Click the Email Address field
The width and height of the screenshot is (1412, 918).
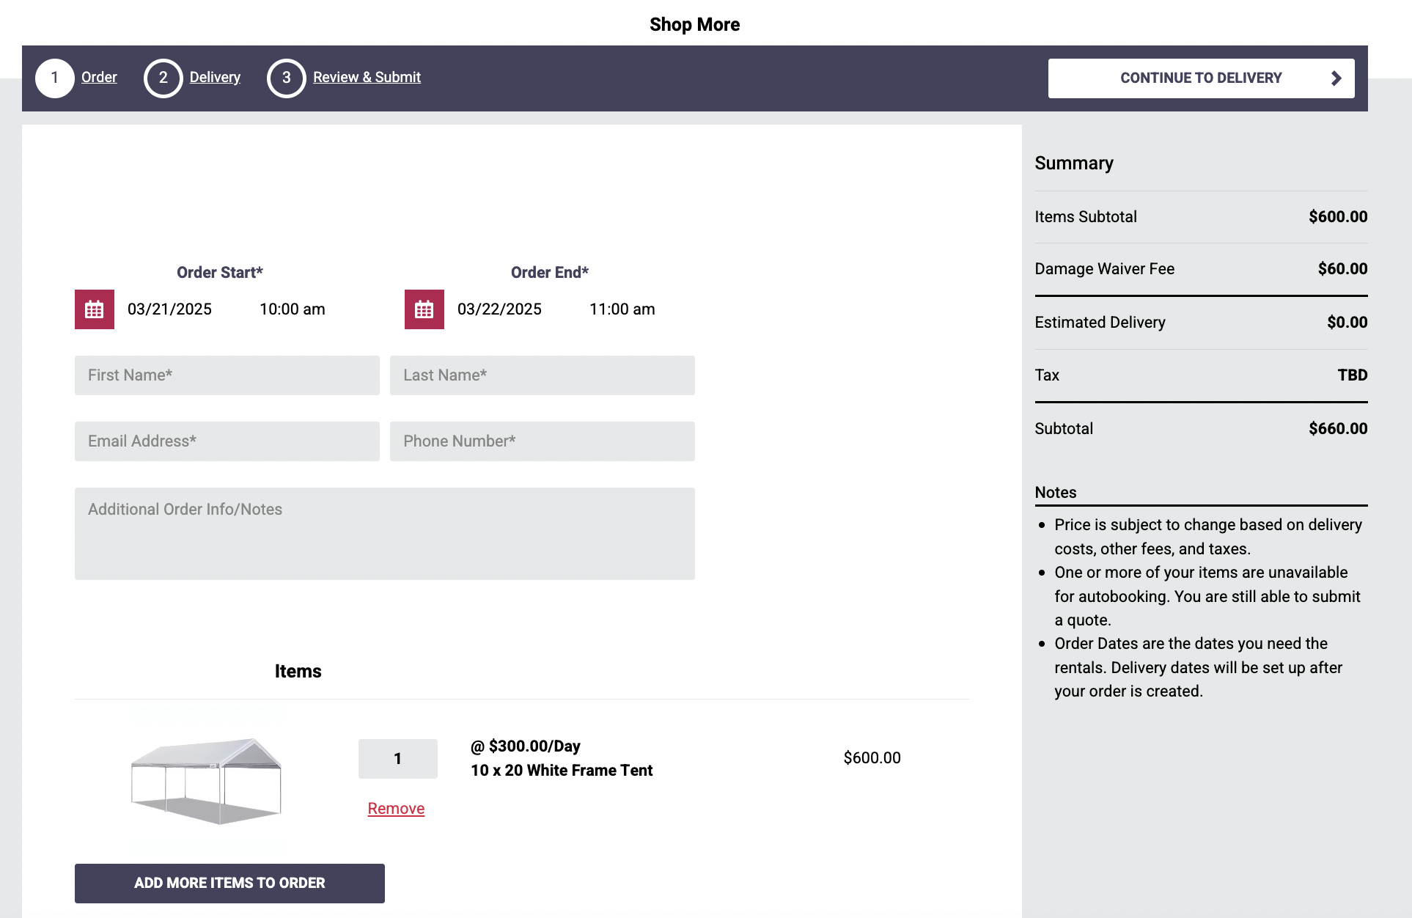227,441
